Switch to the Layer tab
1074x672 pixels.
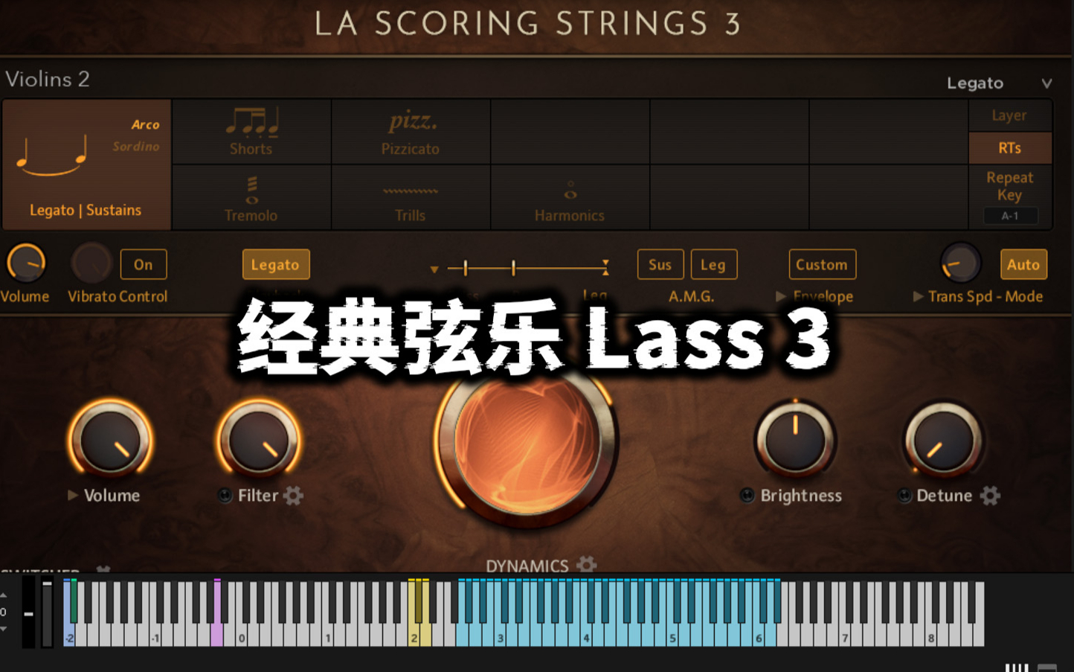[x=1010, y=116]
